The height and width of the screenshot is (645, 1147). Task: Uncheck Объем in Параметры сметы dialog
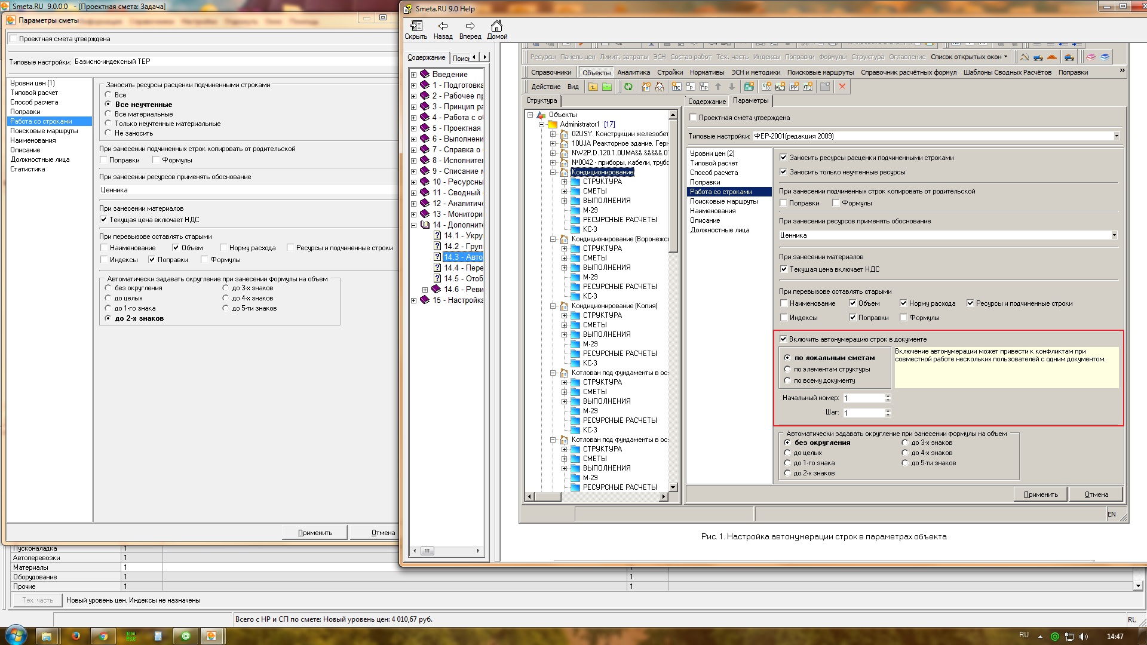(x=176, y=247)
